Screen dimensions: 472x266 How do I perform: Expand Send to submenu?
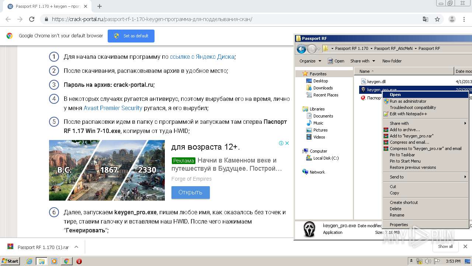click(425, 177)
